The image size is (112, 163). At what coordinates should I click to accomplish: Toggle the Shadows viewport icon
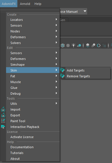pos(79,45)
